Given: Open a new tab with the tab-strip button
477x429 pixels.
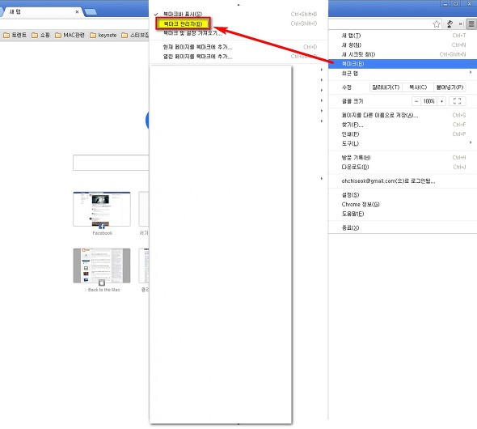Looking at the screenshot, I should pyautogui.click(x=91, y=12).
